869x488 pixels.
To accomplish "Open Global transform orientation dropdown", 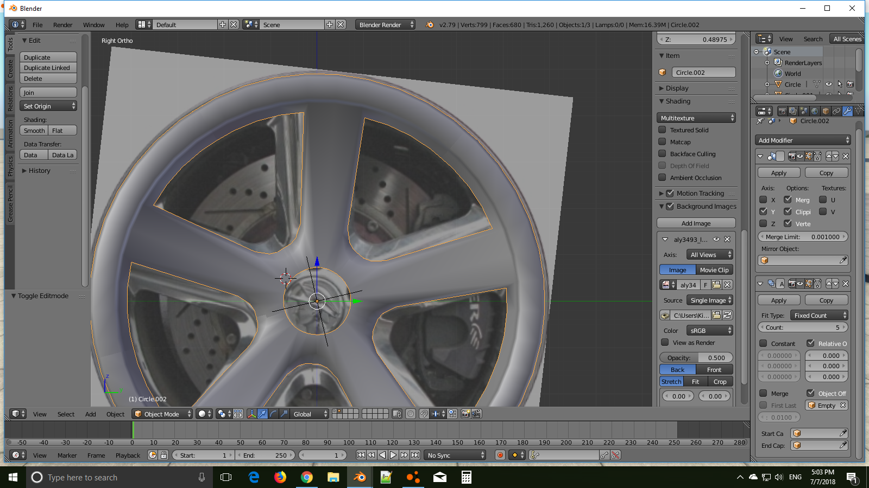I will (x=310, y=414).
